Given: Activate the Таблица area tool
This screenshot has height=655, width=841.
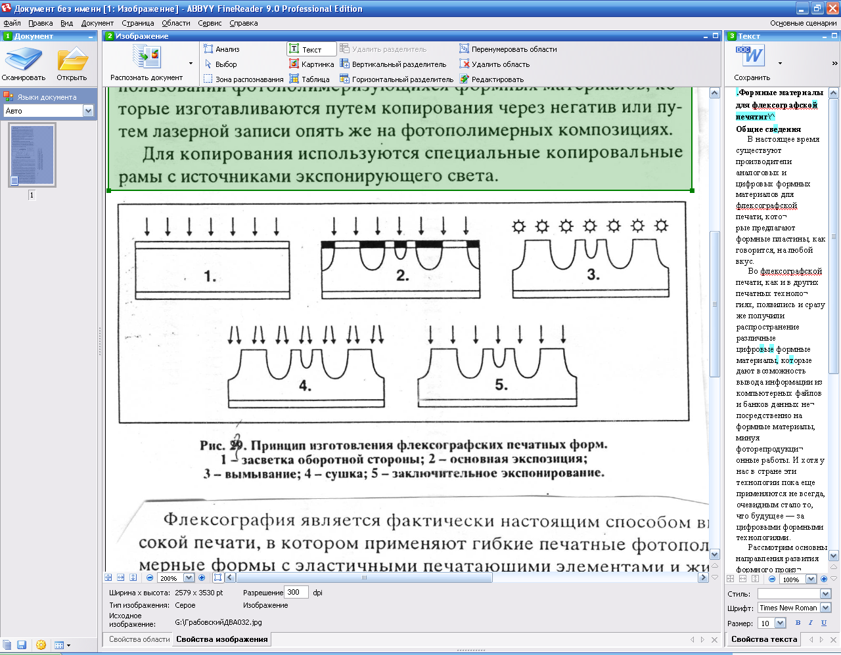Looking at the screenshot, I should [x=309, y=79].
